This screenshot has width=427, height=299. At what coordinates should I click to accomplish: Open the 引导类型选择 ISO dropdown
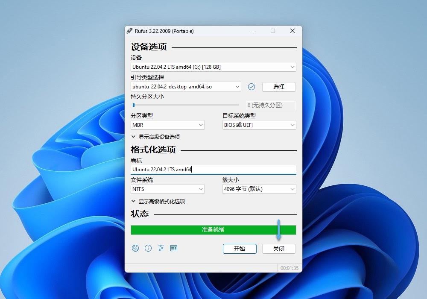tap(186, 87)
